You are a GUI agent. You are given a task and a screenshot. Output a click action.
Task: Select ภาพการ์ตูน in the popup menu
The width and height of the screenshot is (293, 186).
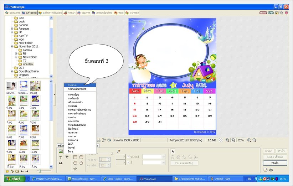pos(80,95)
